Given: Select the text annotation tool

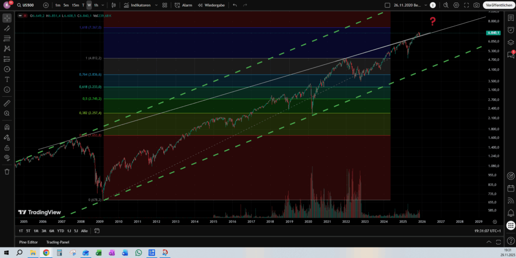Looking at the screenshot, I should click(7, 79).
